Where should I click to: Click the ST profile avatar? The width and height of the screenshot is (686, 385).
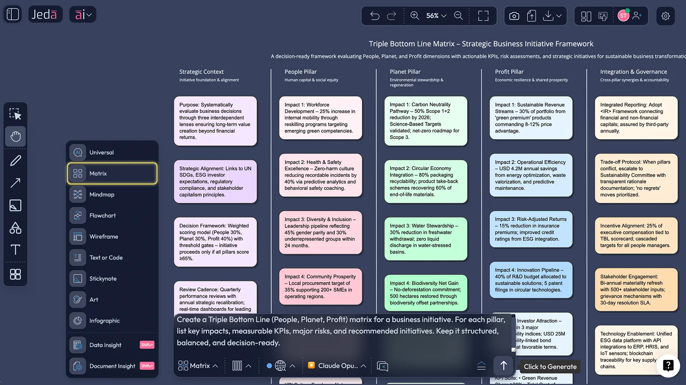[623, 16]
